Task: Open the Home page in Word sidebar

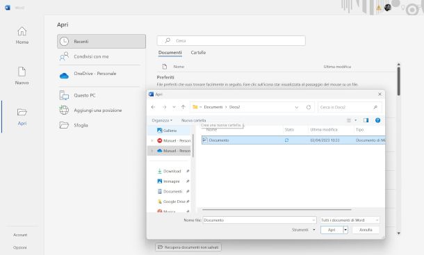Action: click(x=22, y=35)
